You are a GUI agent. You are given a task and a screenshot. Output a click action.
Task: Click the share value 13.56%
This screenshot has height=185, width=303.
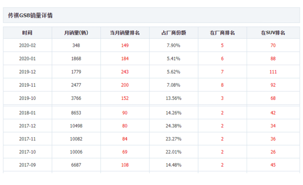(174, 98)
